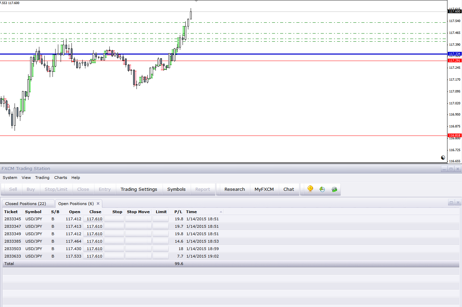
Task: Open the Charts menu
Action: [61, 178]
